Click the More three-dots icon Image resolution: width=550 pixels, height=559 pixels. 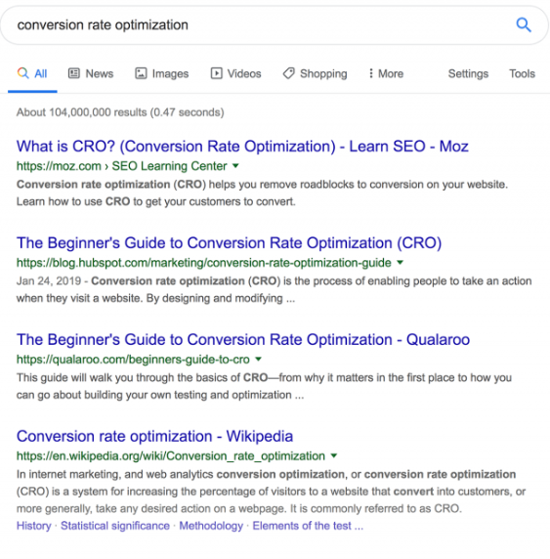[x=371, y=73]
